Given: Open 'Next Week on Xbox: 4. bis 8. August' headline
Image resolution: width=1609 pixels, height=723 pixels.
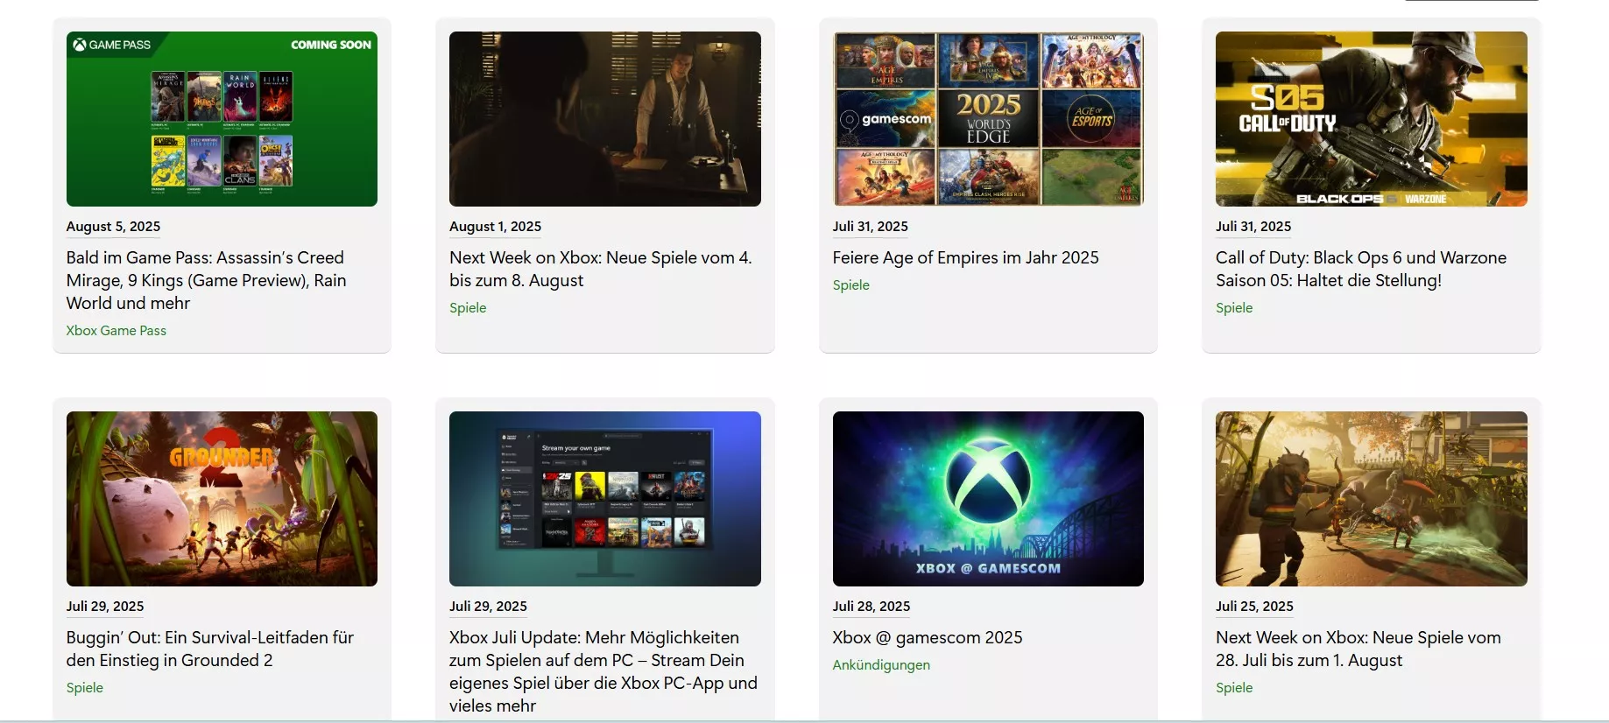Looking at the screenshot, I should (600, 269).
